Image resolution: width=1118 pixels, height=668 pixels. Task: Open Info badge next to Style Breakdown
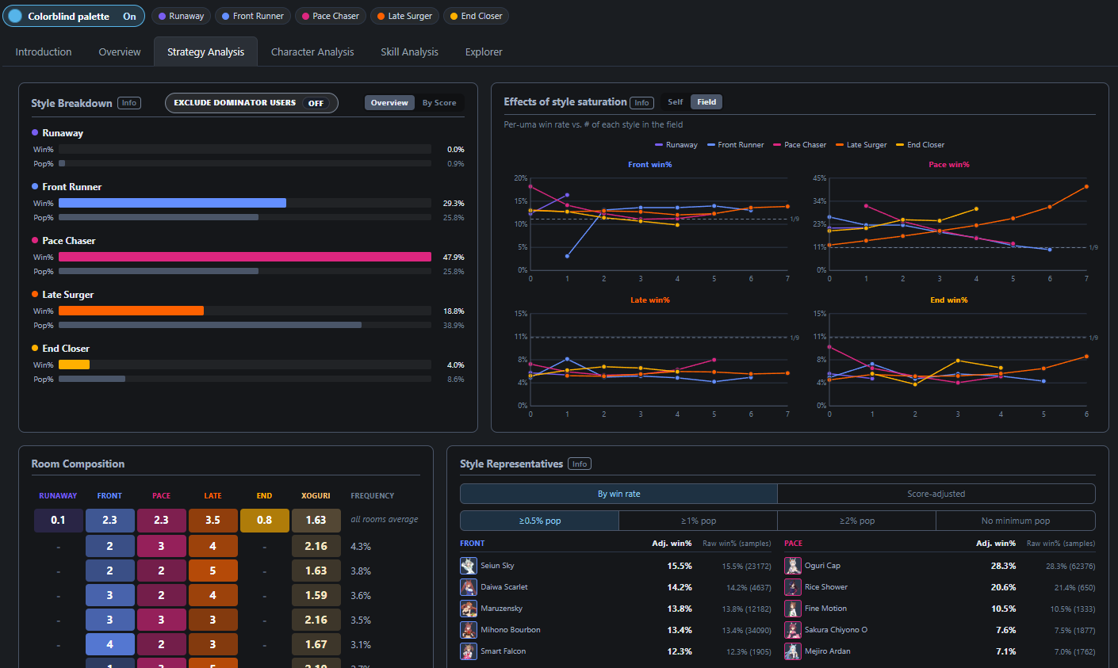click(x=129, y=103)
